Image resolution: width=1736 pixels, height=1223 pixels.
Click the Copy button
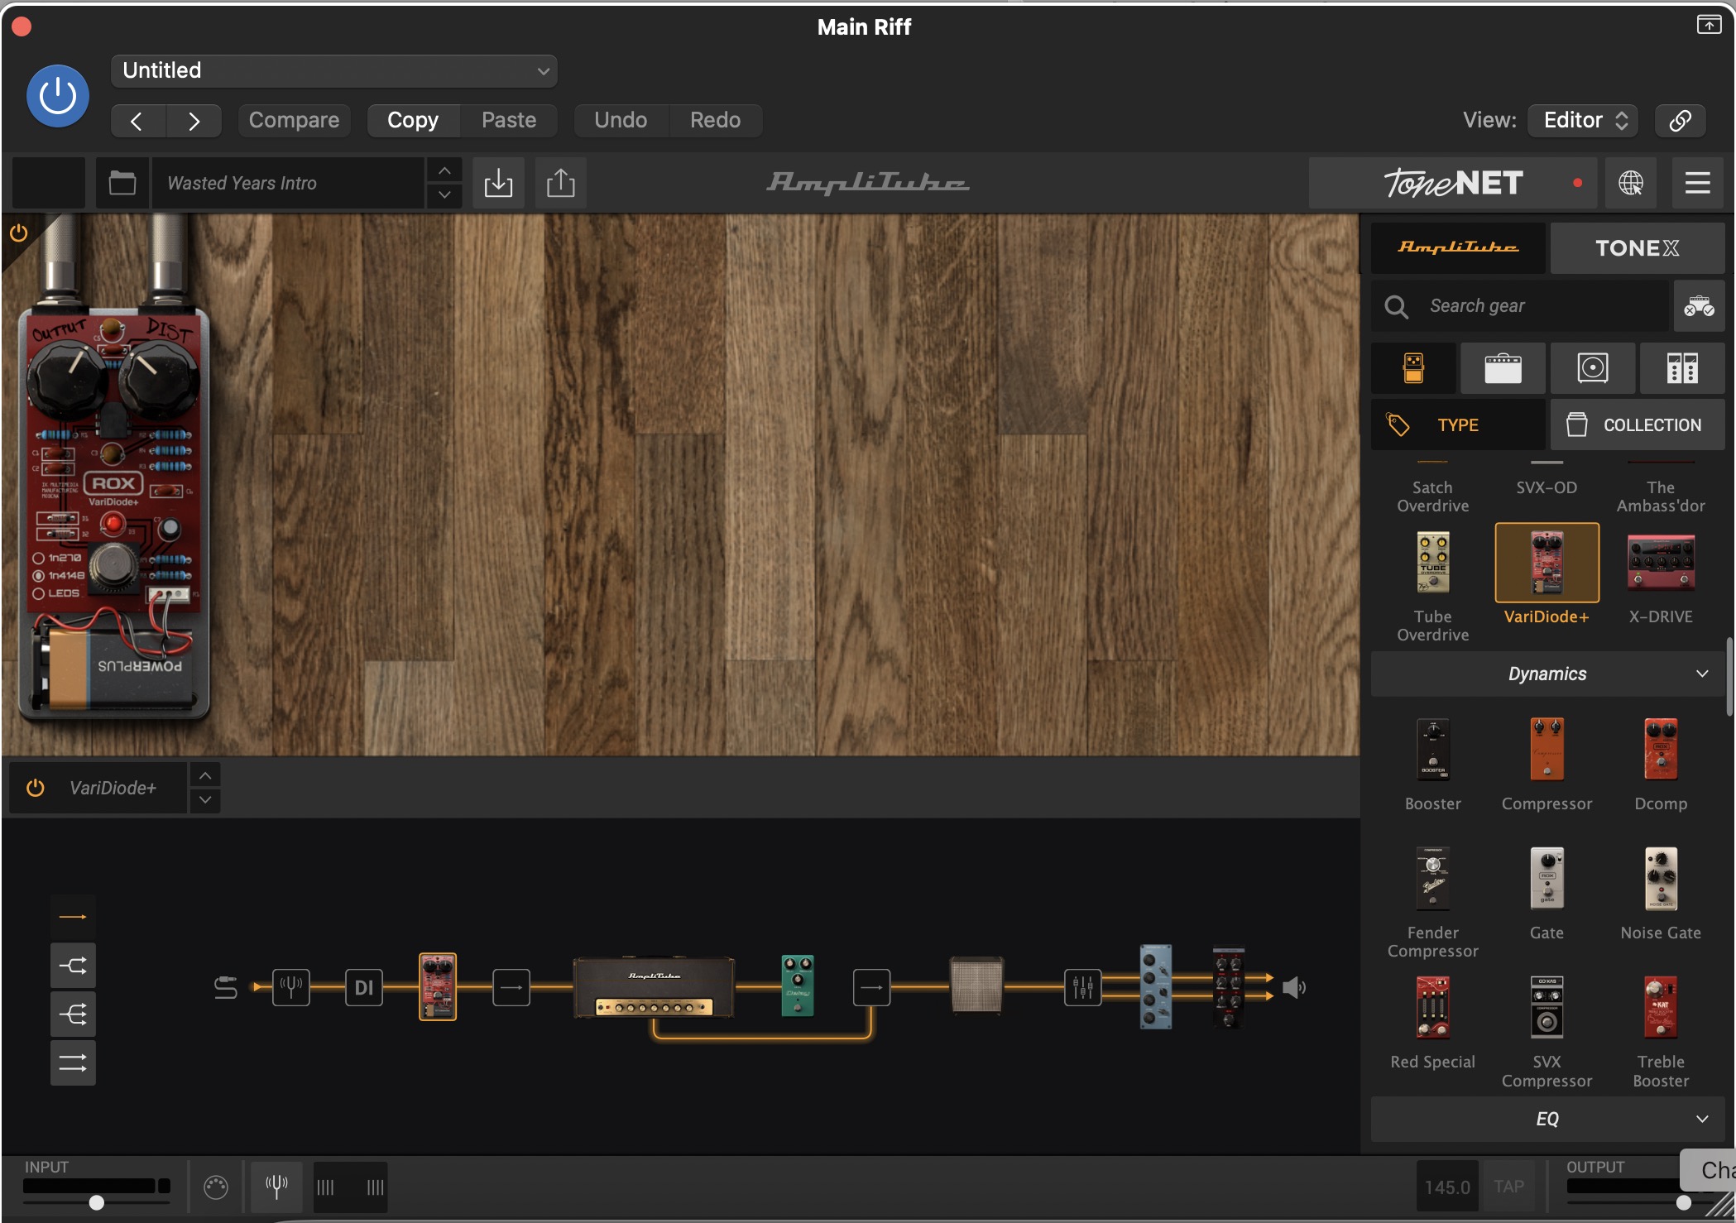pos(413,121)
